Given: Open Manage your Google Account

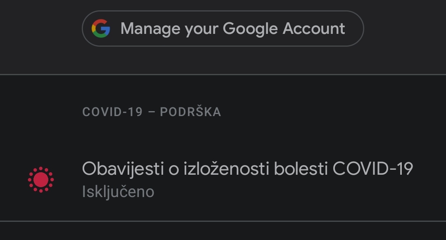Looking at the screenshot, I should [x=223, y=29].
